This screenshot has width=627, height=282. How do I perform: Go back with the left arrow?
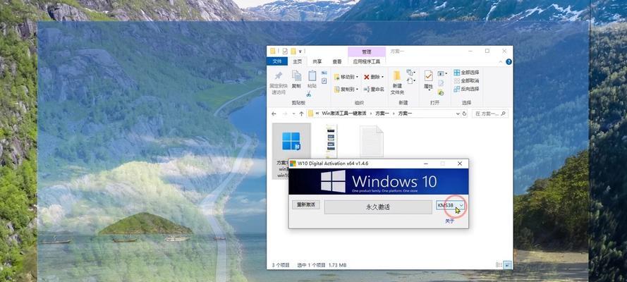[x=274, y=114]
